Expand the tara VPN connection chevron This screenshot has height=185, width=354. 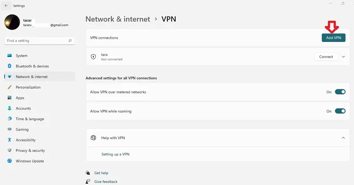[x=343, y=57]
